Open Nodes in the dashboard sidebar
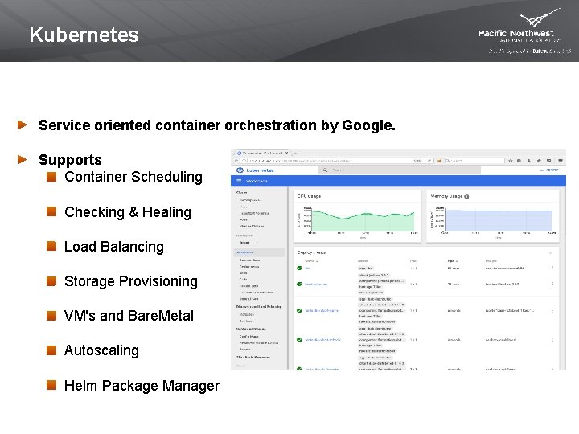The image size is (579, 434). pyautogui.click(x=244, y=207)
